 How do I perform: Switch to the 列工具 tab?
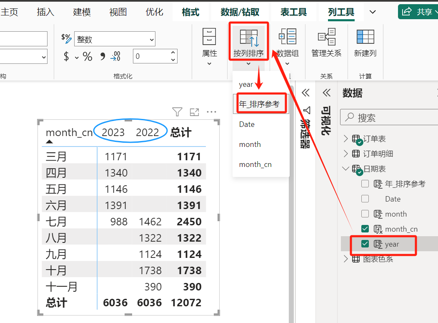pyautogui.click(x=341, y=12)
